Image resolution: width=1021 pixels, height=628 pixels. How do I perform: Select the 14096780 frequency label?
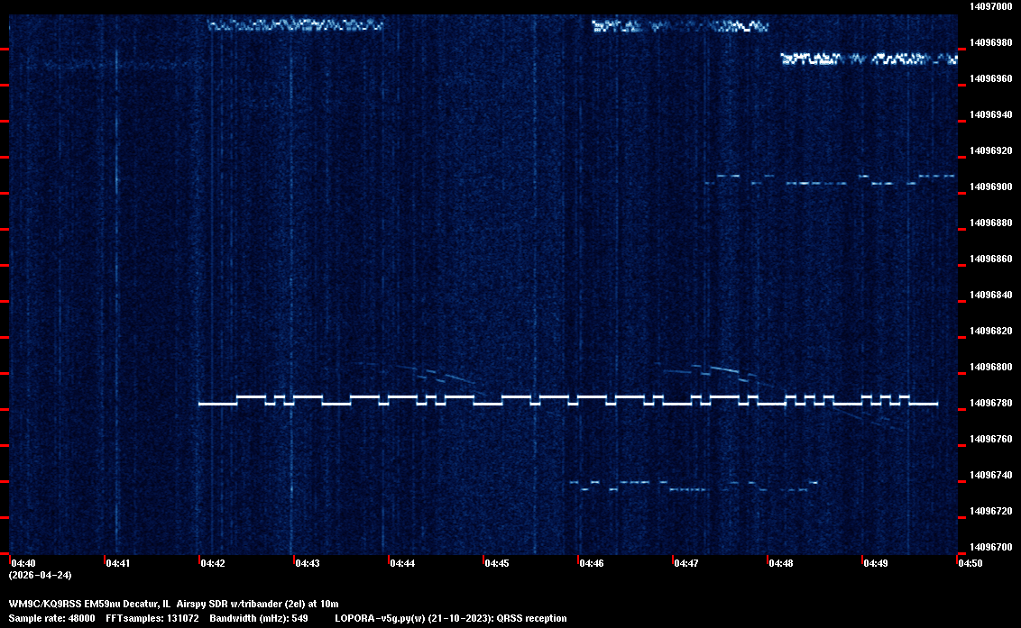(x=989, y=403)
